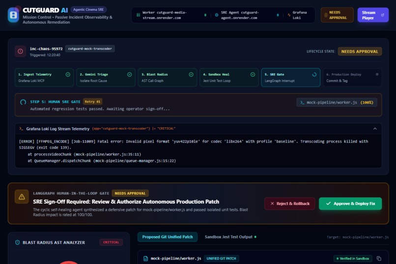The height and width of the screenshot is (264, 396).
Task: Click Approve & Deploy Fix button
Action: tap(350, 204)
